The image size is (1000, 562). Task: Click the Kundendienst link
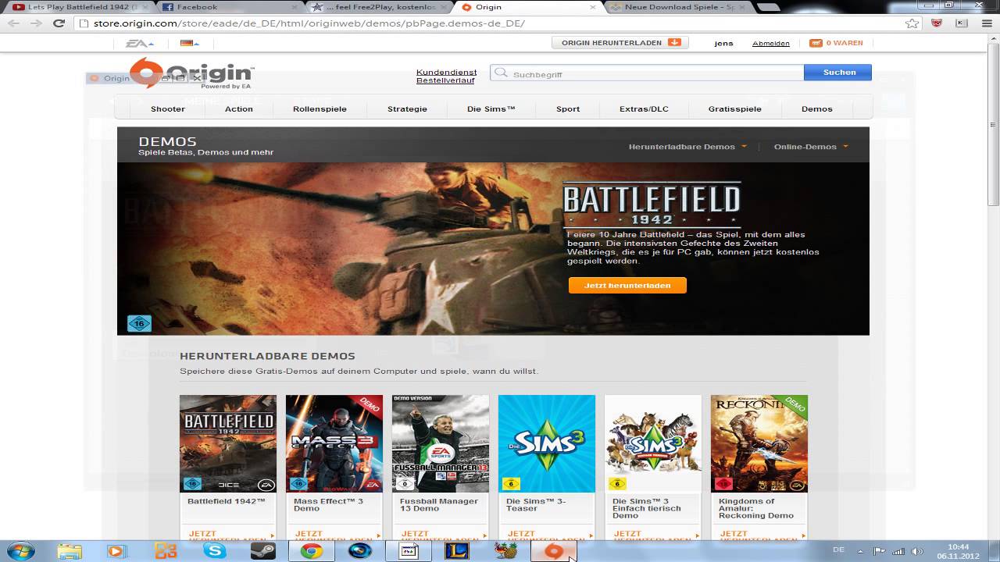point(446,73)
